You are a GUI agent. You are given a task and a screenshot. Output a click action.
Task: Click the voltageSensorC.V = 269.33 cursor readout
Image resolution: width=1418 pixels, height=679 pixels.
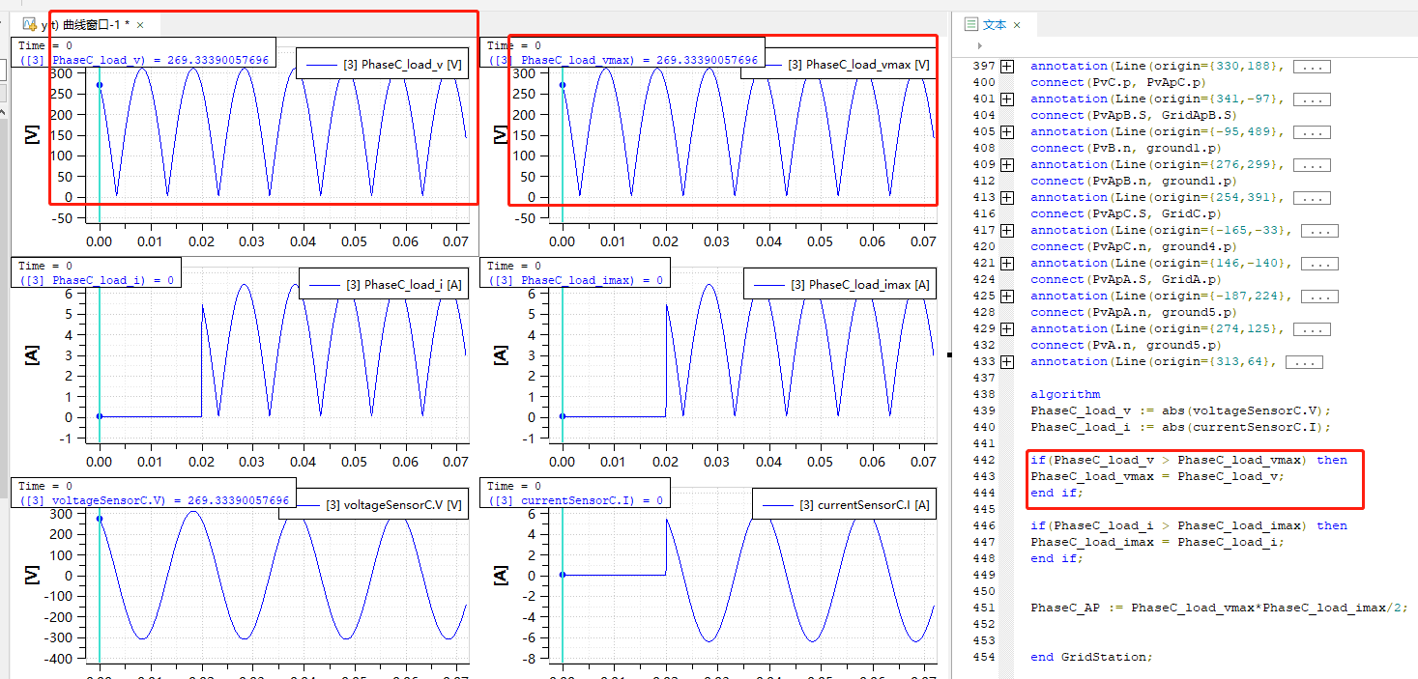point(154,500)
